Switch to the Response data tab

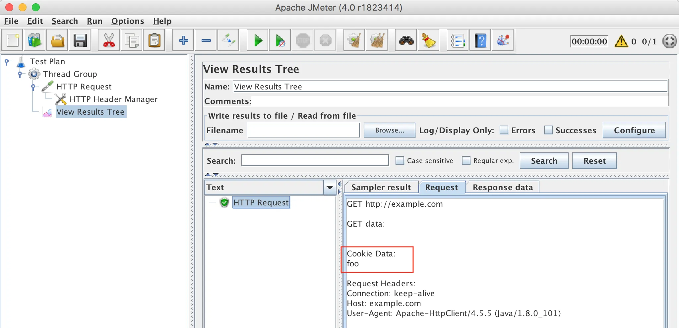[x=503, y=188]
